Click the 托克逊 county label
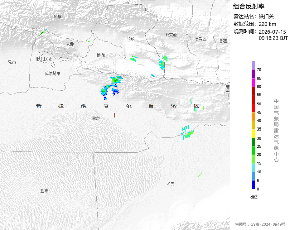The height and width of the screenshot is (230, 290). click(171, 35)
